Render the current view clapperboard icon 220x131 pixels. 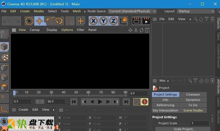[x=136, y=21]
